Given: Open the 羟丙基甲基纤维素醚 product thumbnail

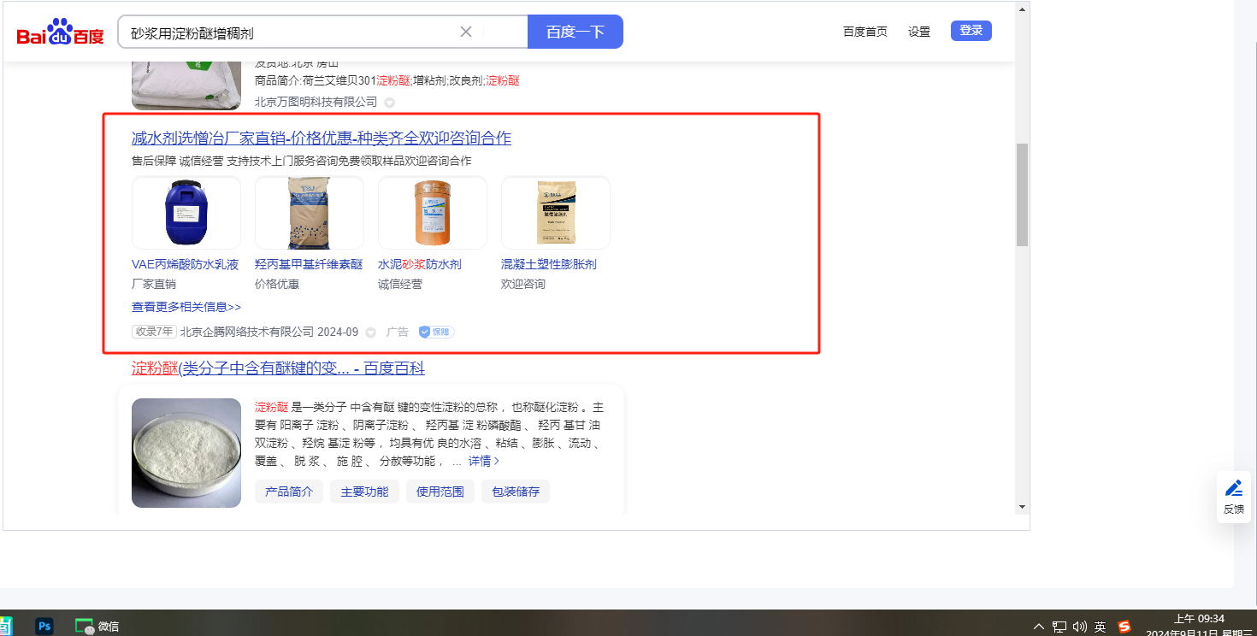Looking at the screenshot, I should [310, 213].
